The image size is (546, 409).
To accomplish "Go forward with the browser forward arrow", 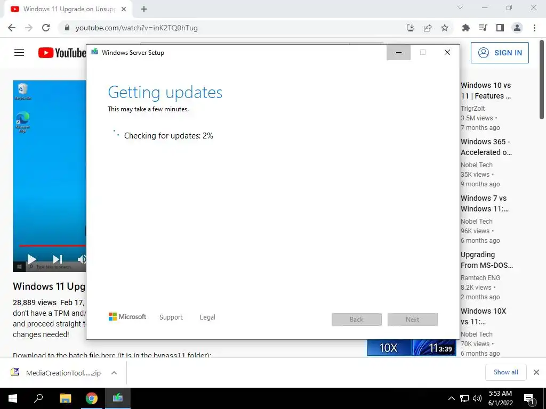I will click(29, 28).
